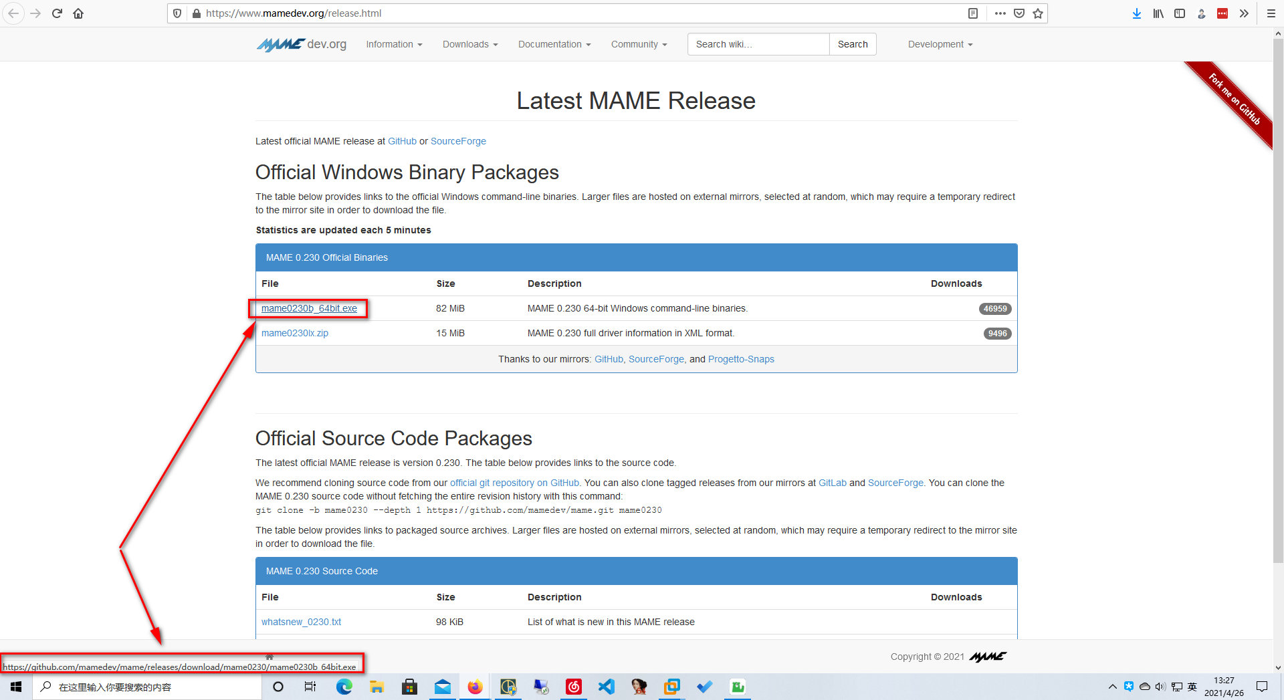Follow the SourceForge latest release link
This screenshot has width=1284, height=700.
458,141
